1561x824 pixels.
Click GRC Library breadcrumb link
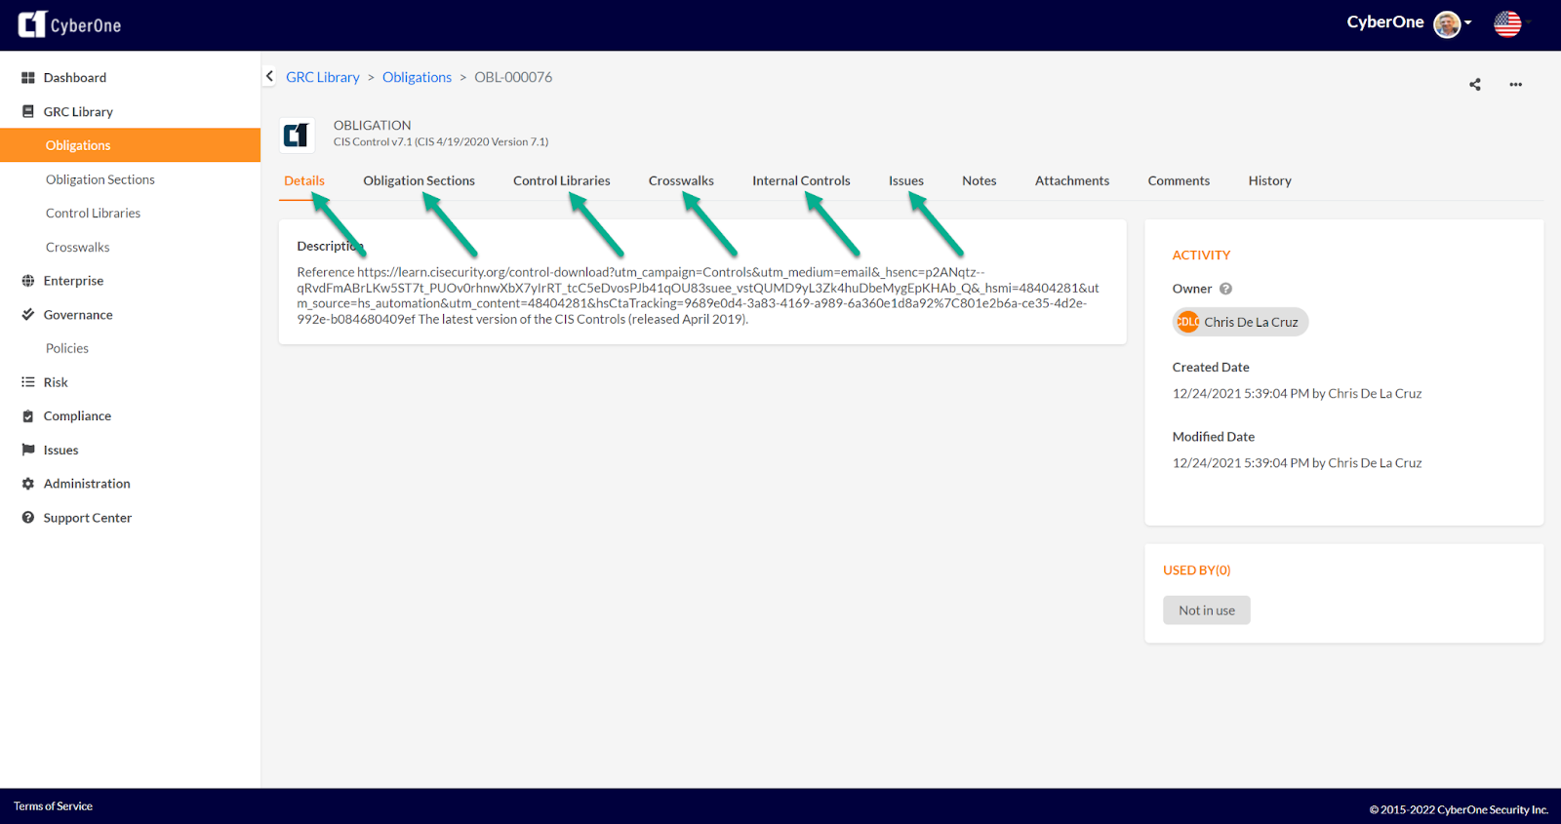point(323,77)
